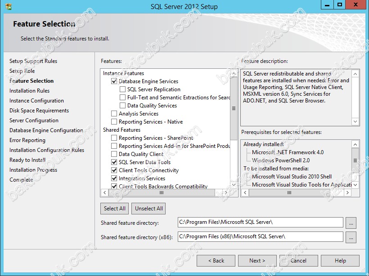Click prerequisites list scroll up arrow
This screenshot has width=369, height=276.
355,144
